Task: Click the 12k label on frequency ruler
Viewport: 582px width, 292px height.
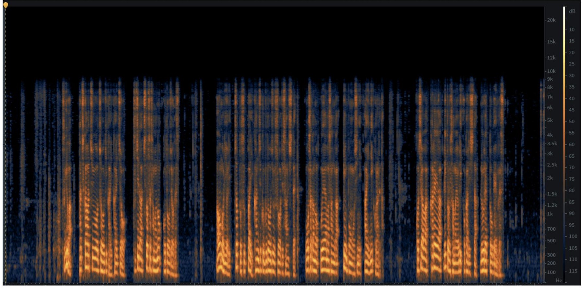Action: [x=551, y=58]
